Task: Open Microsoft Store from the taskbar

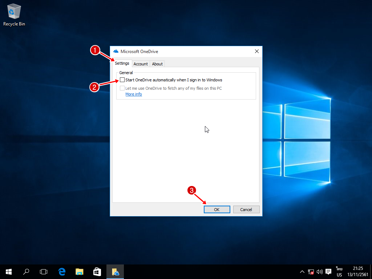Action: point(97,271)
